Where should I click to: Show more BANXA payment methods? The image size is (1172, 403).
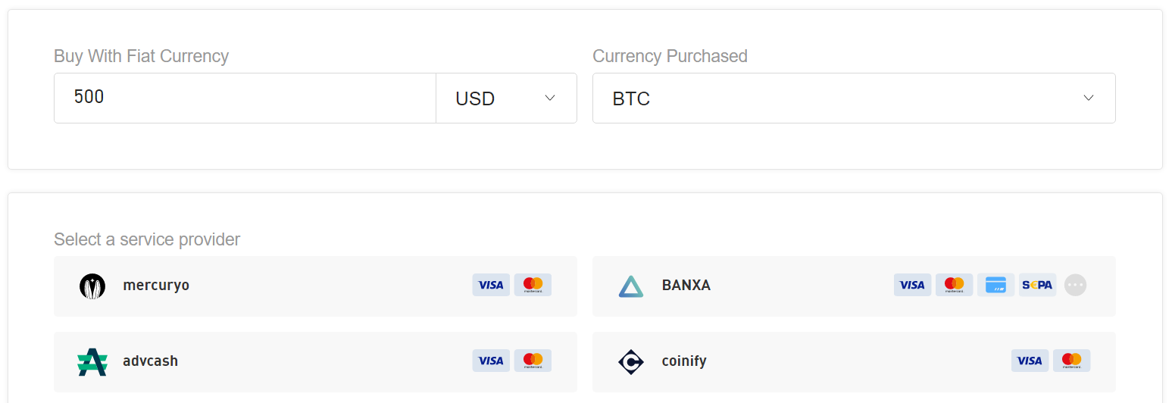(1075, 285)
